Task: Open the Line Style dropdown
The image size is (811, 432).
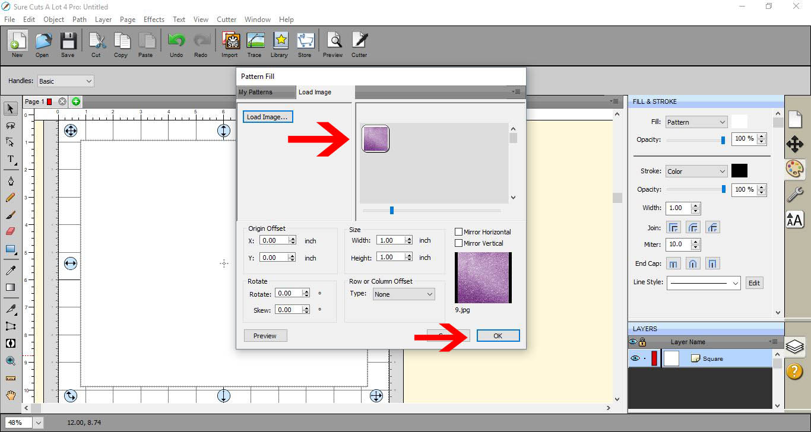Action: pos(704,283)
